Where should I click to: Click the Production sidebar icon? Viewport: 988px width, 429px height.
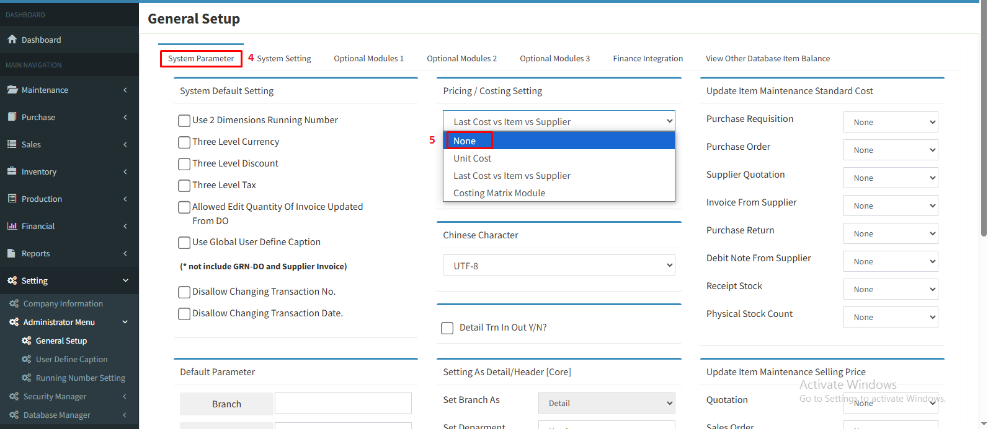pos(12,199)
